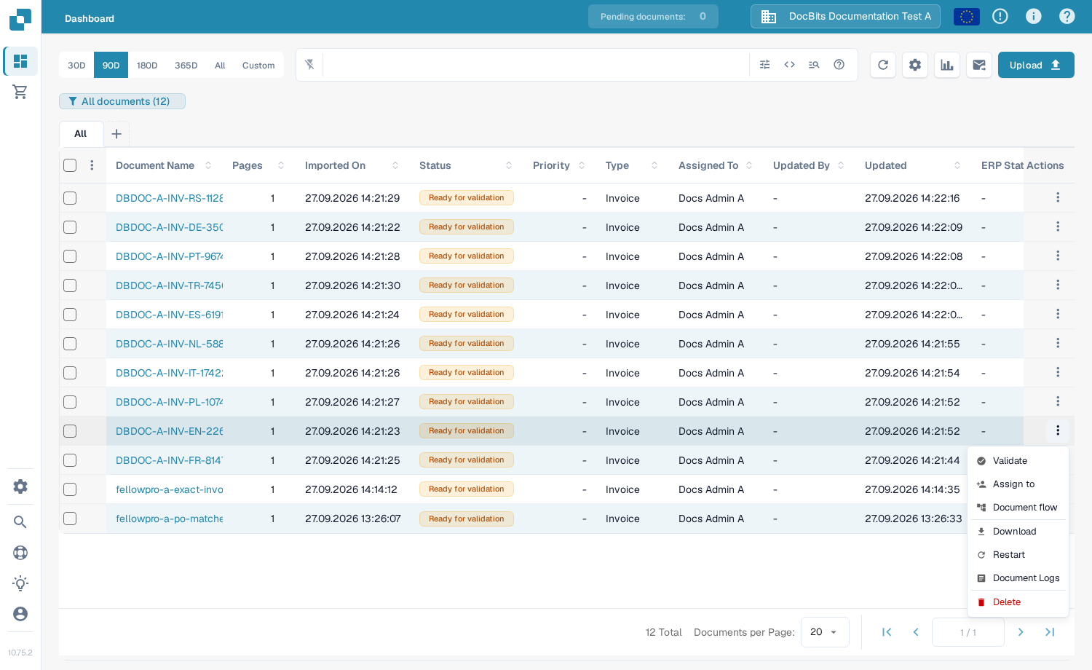This screenshot has width=1092, height=670.
Task: Add a new tab with plus button
Action: tap(116, 134)
